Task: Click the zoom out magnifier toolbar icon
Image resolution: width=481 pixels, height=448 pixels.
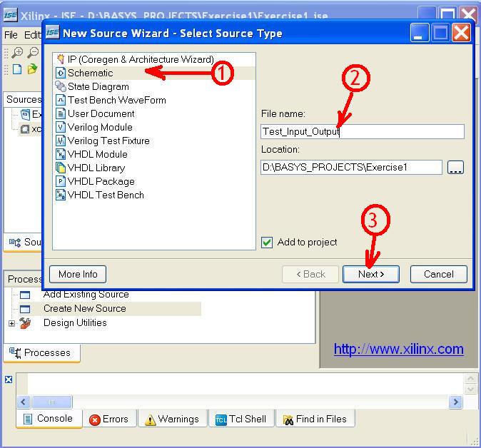Action: point(33,53)
